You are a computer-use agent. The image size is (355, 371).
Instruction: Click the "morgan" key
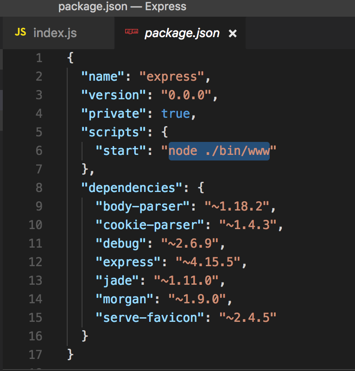coord(125,299)
